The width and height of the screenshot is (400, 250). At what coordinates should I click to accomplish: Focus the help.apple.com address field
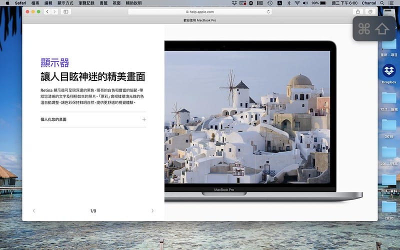pyautogui.click(x=199, y=11)
